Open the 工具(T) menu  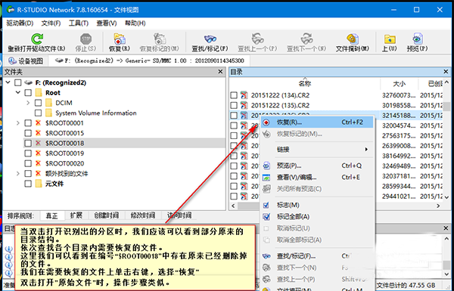[x=79, y=23]
